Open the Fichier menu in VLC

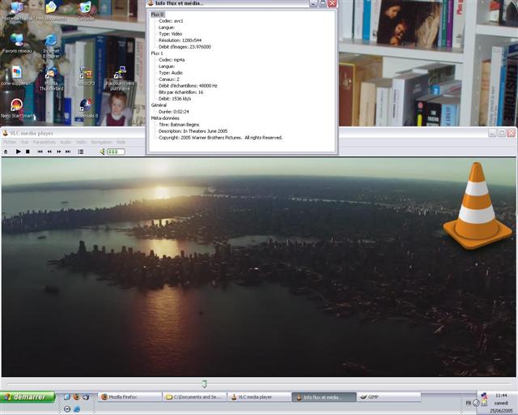pyautogui.click(x=10, y=142)
